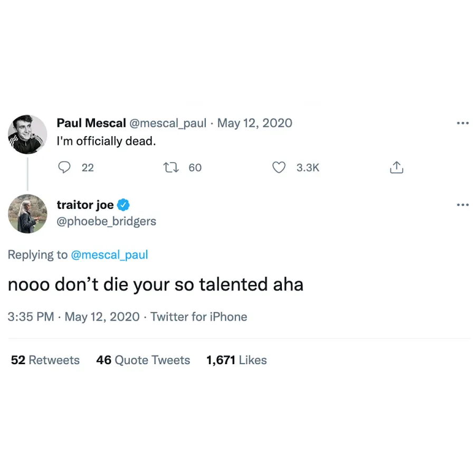
Task: Open the @mescal_paul link in the replying-to line
Action: click(x=109, y=254)
